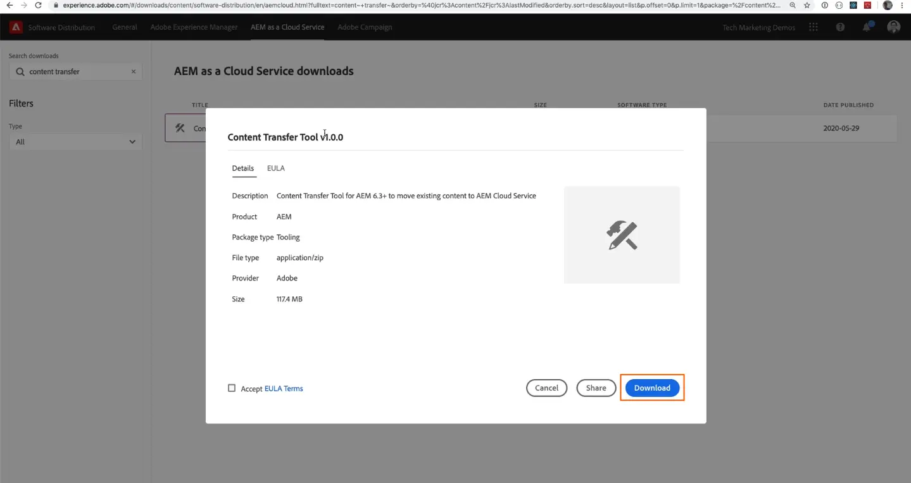Reload the browser page
This screenshot has height=483, width=911.
pos(39,5)
